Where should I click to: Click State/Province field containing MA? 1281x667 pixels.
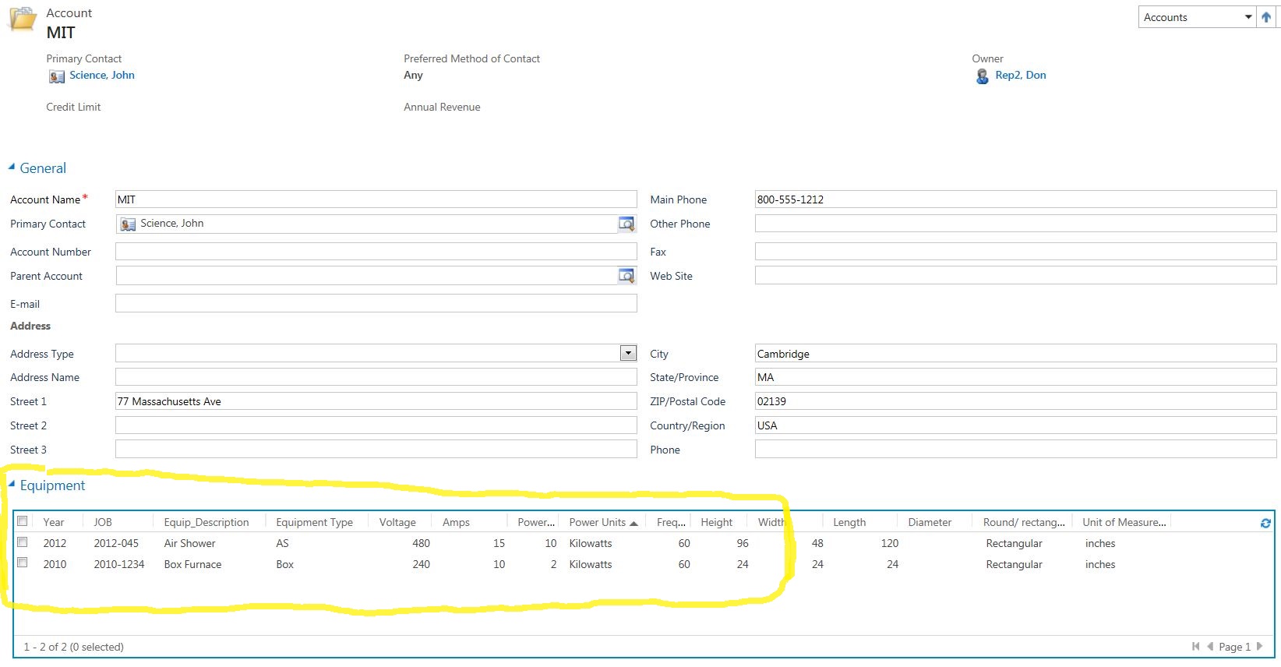click(1015, 377)
